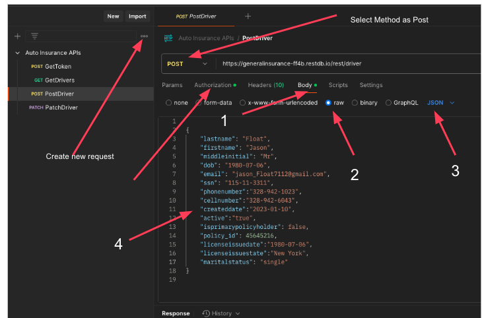Click the "cellnumber":"328-942-6043" line

tap(249, 201)
